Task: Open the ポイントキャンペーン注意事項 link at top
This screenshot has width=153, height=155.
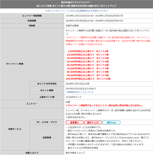Action: pos(76,11)
